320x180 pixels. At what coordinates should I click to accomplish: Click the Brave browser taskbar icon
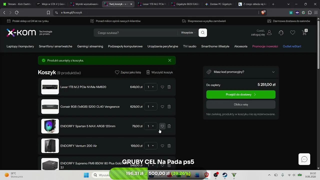(206, 175)
